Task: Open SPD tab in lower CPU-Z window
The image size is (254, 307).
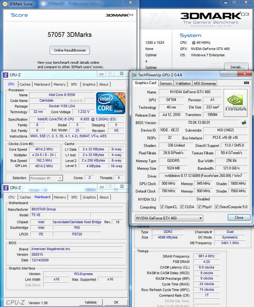Action: (74, 198)
